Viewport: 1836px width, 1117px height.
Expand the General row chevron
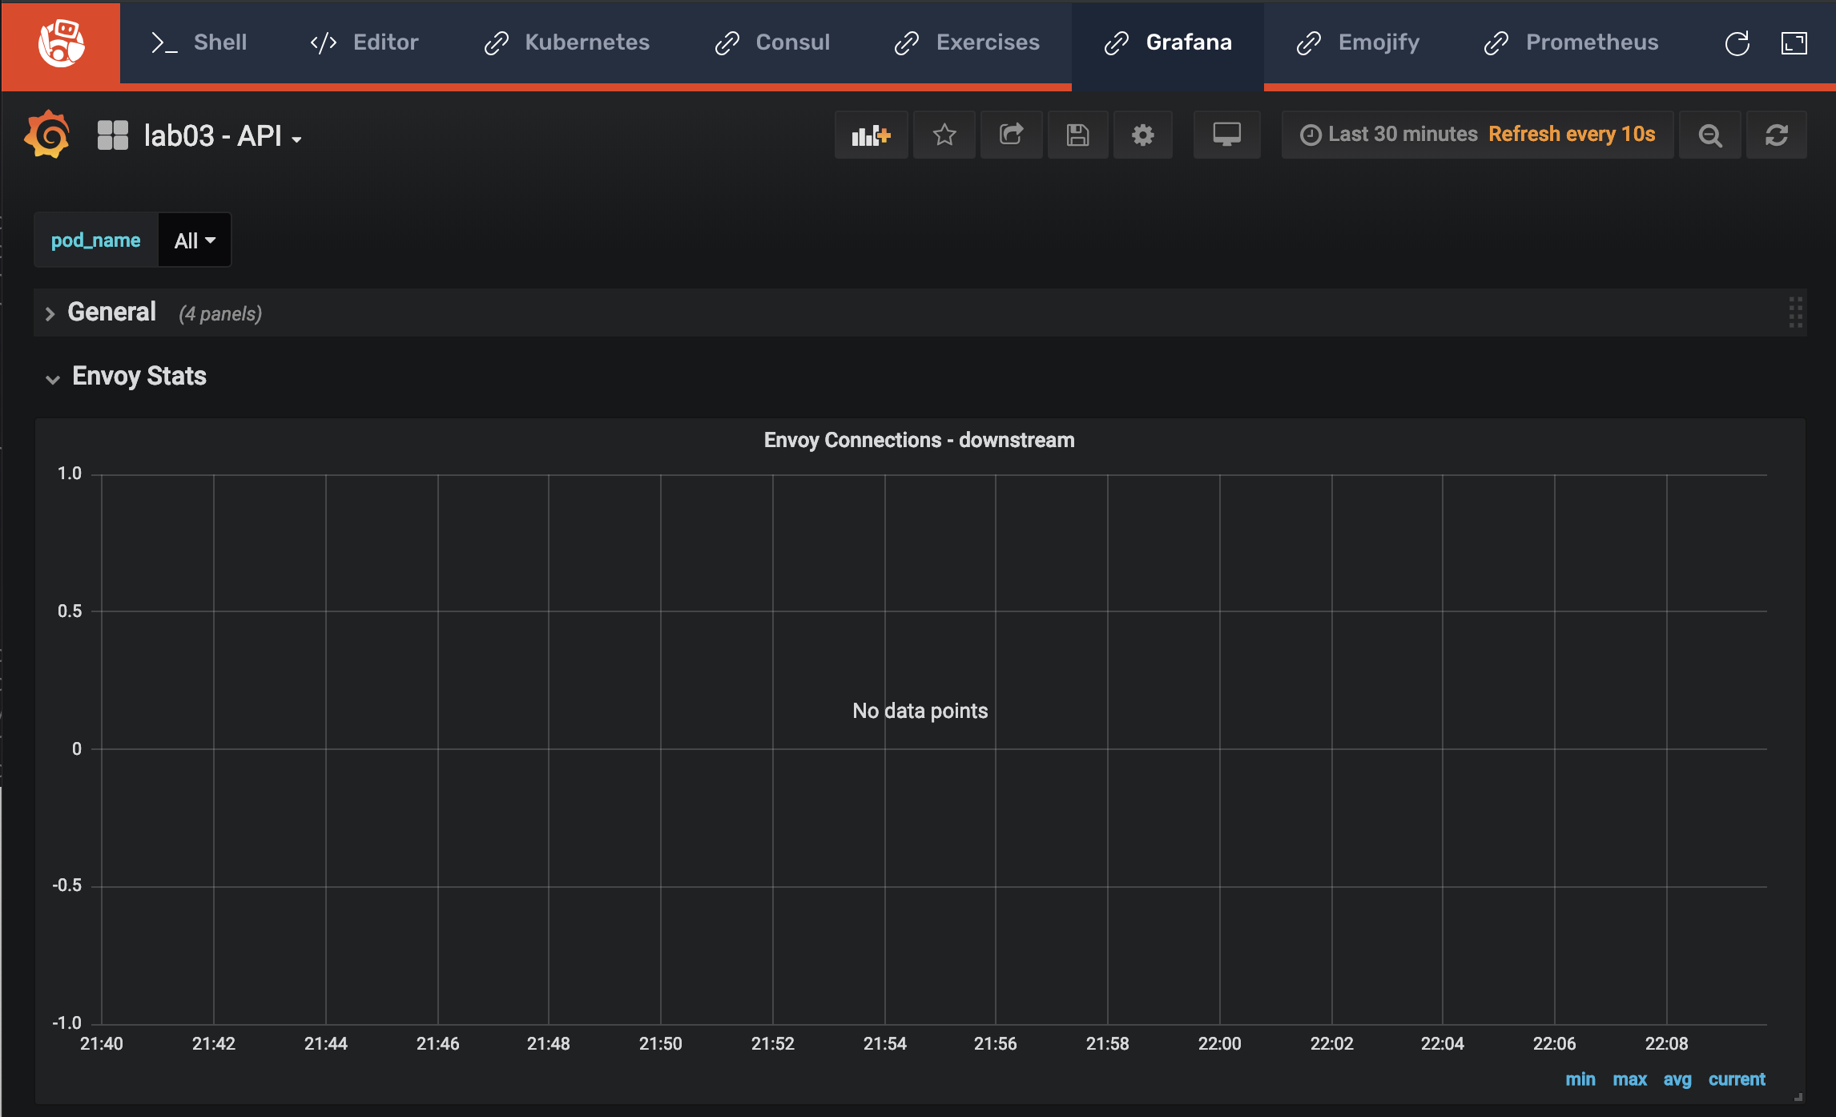click(50, 313)
